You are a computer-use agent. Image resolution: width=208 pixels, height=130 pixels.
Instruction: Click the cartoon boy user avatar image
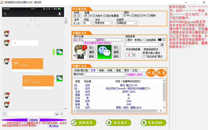(x=80, y=52)
